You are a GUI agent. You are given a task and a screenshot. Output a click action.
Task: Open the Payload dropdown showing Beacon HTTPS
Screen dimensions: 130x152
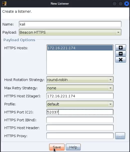click(x=70, y=32)
